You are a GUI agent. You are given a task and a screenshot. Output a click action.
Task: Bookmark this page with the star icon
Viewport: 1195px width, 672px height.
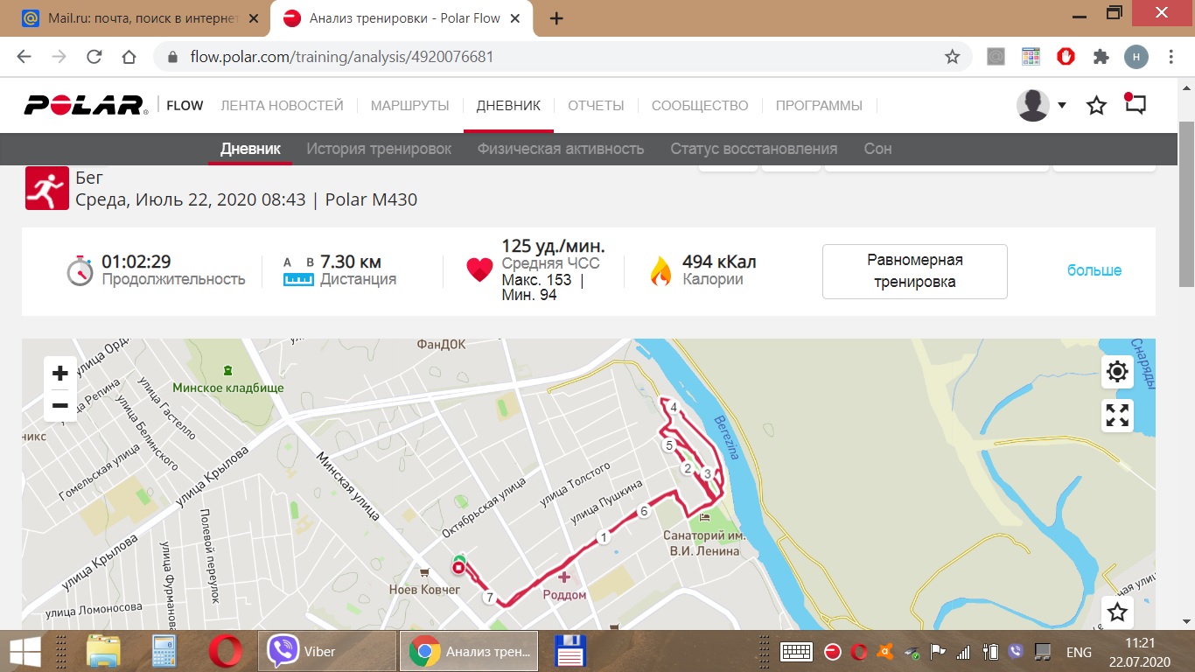(952, 57)
